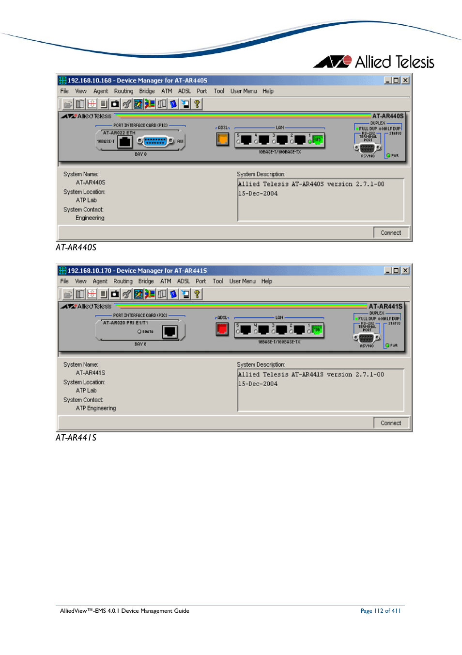The image size is (462, 655).
Task: Click Connect button in AT-AR440S window
Action: click(391, 233)
